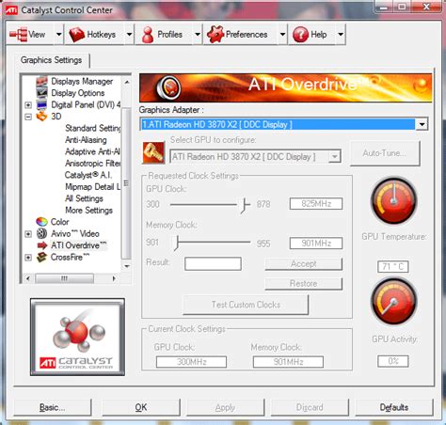This screenshot has height=425, width=446.
Task: Click the Defaults button
Action: tap(394, 407)
